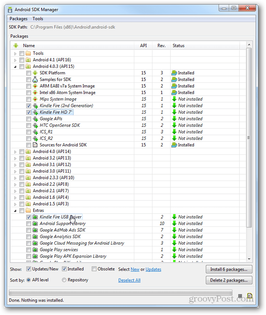Check the Google APIs checkbox
The width and height of the screenshot is (266, 315).
29,119
